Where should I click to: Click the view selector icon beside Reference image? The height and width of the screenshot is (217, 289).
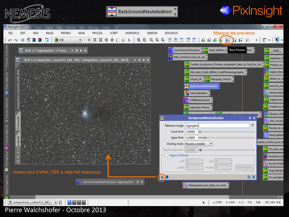click(x=253, y=125)
